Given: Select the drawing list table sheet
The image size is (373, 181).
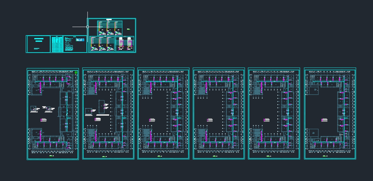Looking at the screenshot, I should coord(57,44).
